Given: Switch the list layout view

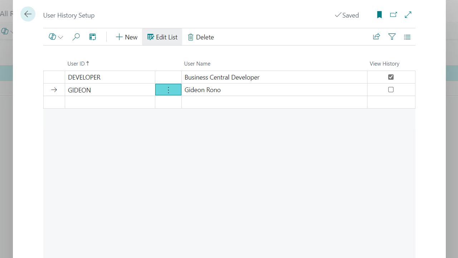Looking at the screenshot, I should click(407, 37).
